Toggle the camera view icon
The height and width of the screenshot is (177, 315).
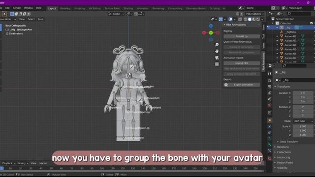[217, 58]
